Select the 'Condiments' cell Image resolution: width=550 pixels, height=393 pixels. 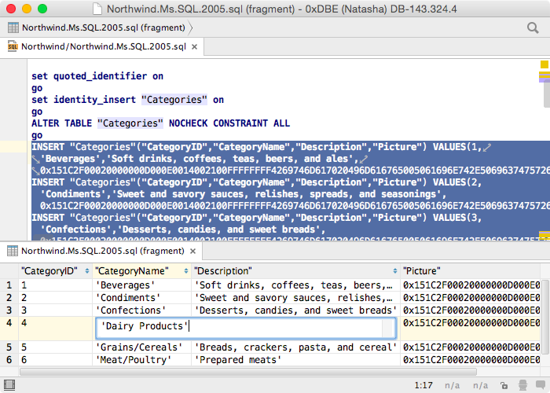point(141,298)
